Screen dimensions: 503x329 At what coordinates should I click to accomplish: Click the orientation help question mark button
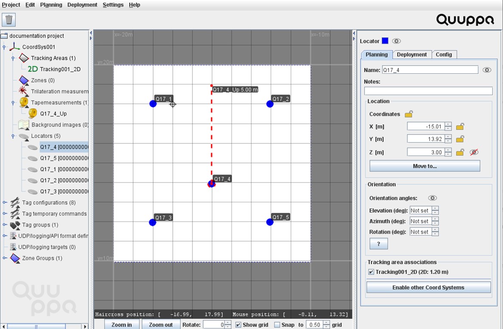point(379,244)
